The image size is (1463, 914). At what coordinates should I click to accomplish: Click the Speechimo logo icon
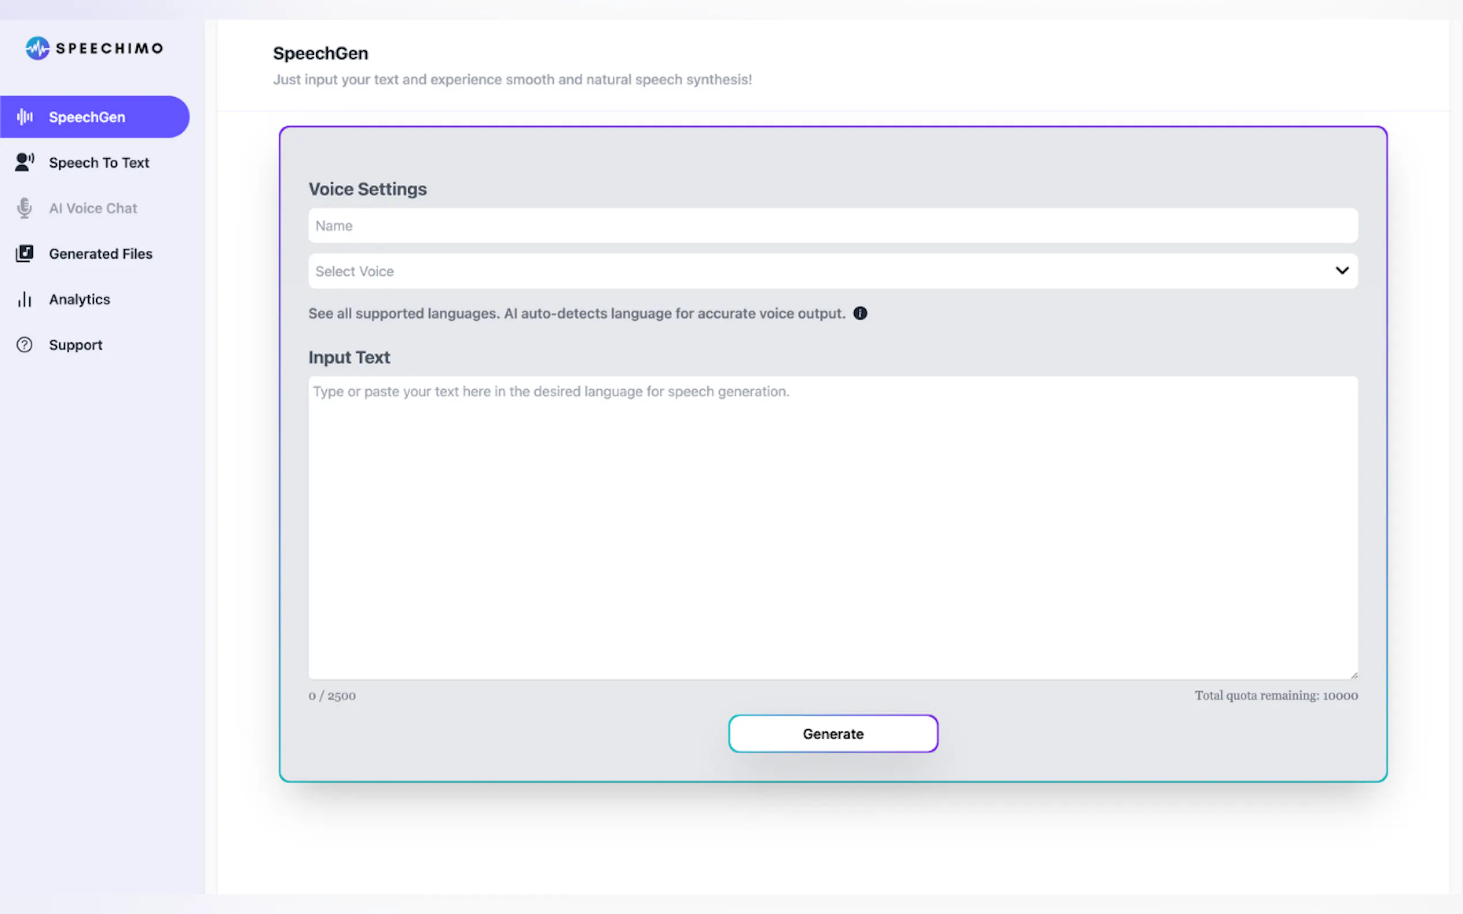click(37, 48)
